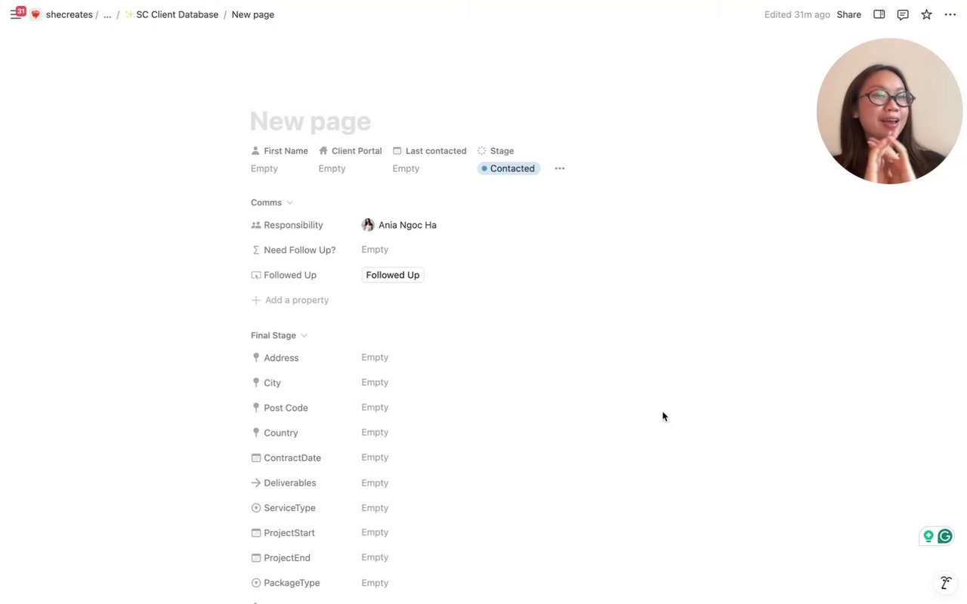967x604 pixels.
Task: Open the PackageType empty dropdown value
Action: [375, 583]
